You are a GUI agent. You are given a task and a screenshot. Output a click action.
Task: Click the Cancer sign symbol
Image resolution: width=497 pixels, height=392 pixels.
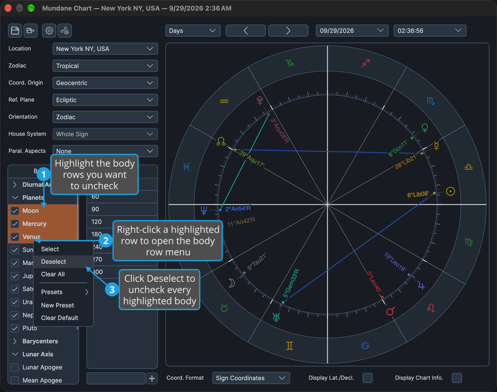coord(365,346)
